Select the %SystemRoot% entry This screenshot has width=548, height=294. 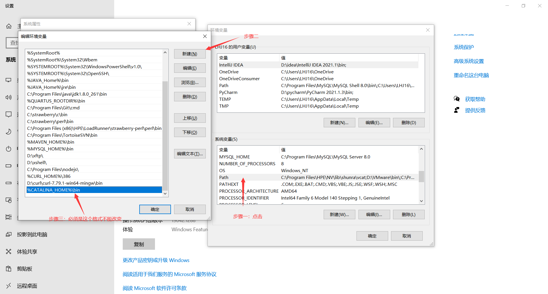tap(94, 53)
